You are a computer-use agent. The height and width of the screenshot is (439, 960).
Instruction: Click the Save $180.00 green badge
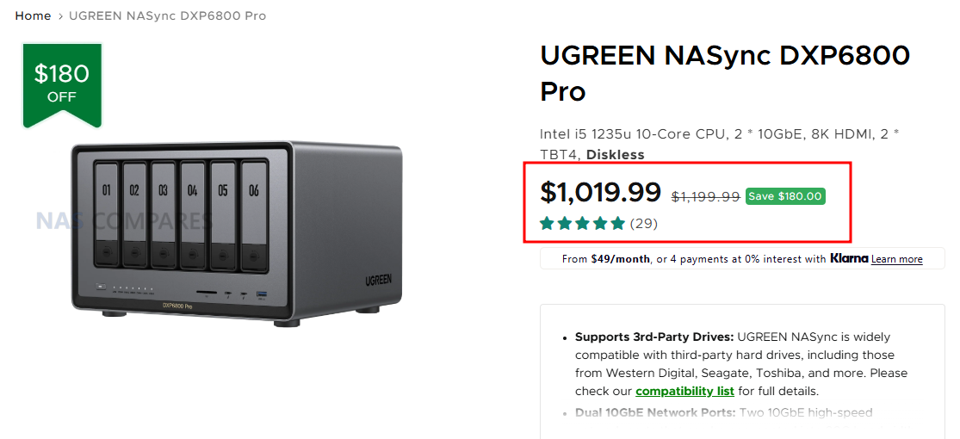pyautogui.click(x=785, y=196)
